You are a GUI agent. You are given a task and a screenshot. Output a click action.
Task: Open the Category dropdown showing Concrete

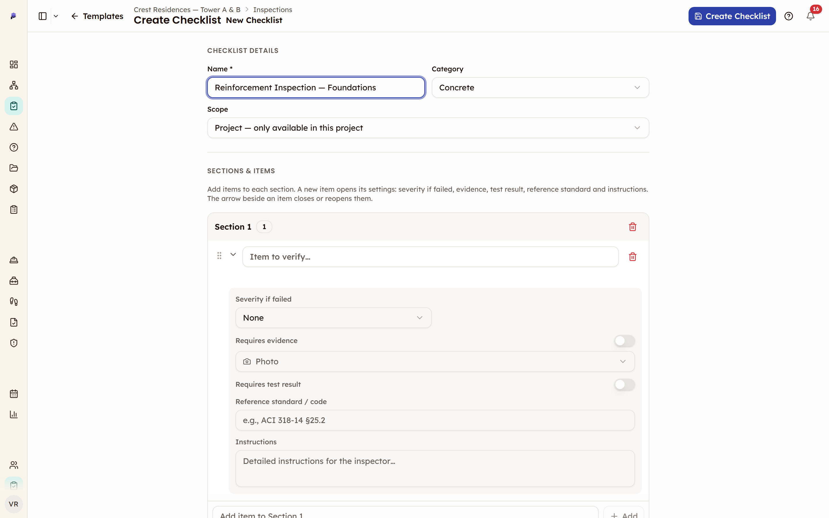(x=540, y=88)
